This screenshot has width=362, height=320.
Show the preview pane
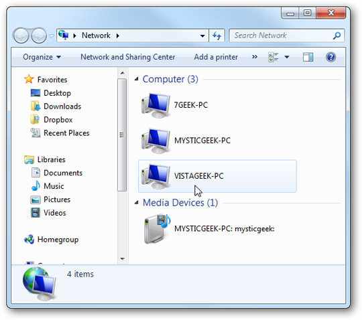click(308, 57)
